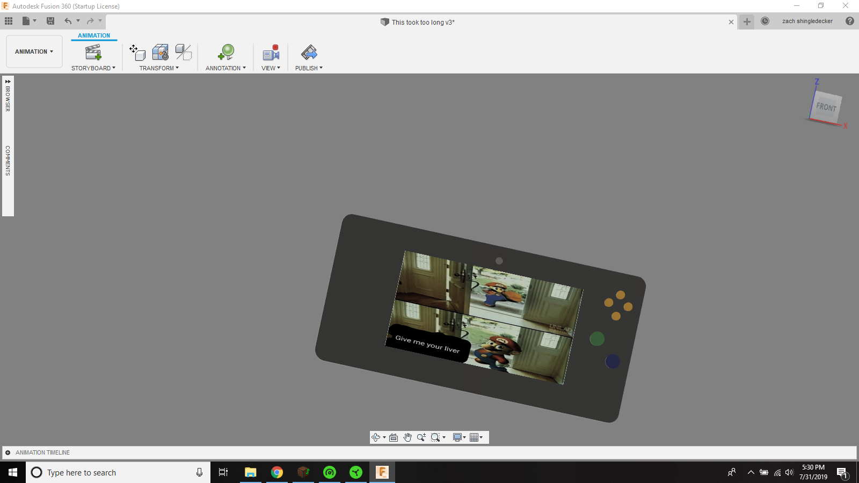Open the data panel grid icon
The height and width of the screenshot is (483, 859).
pyautogui.click(x=9, y=21)
